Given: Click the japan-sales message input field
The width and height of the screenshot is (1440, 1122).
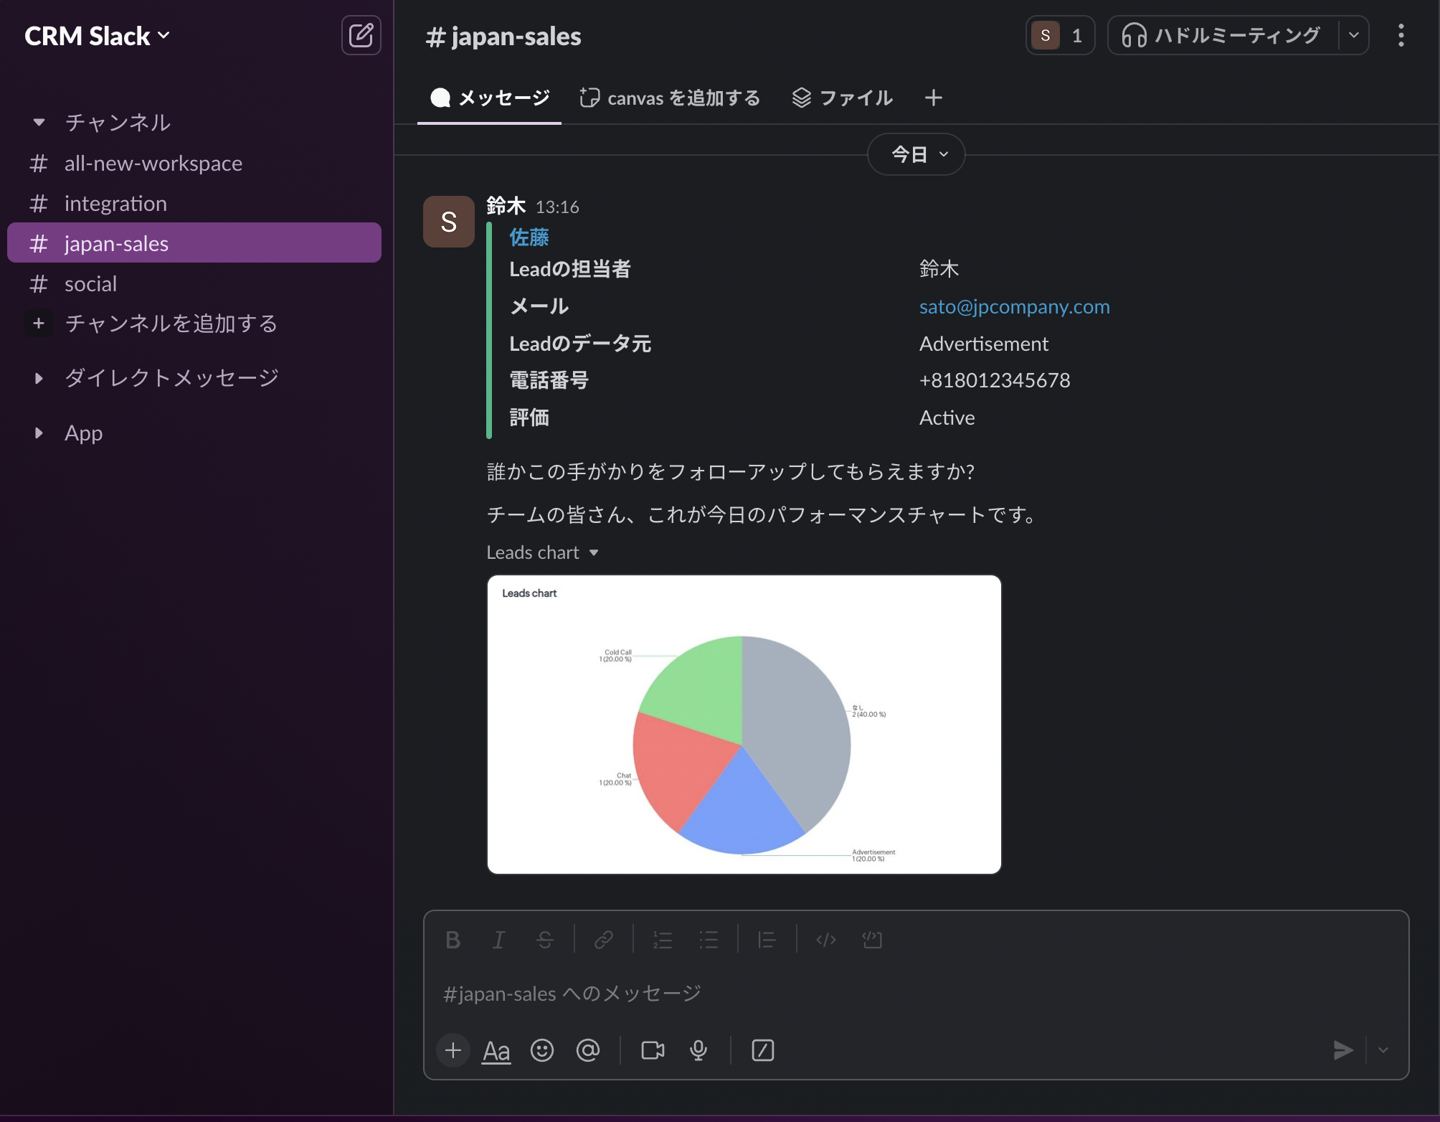Looking at the screenshot, I should 861,994.
